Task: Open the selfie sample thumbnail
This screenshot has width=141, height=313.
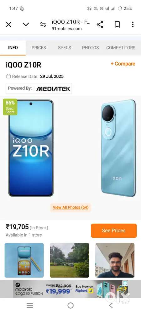Action: 115,260
